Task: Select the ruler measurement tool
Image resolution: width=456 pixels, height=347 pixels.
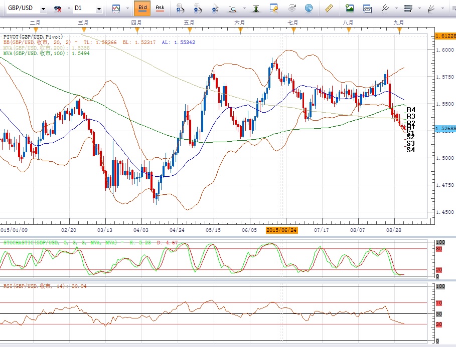Action: pyautogui.click(x=329, y=9)
